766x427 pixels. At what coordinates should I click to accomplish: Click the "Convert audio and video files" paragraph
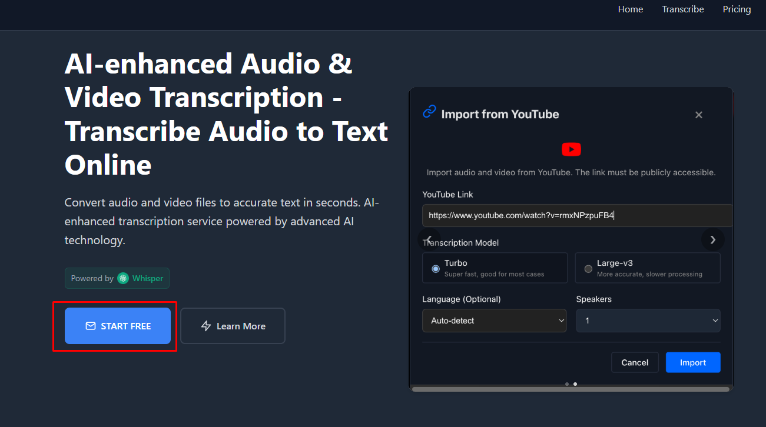click(x=222, y=221)
